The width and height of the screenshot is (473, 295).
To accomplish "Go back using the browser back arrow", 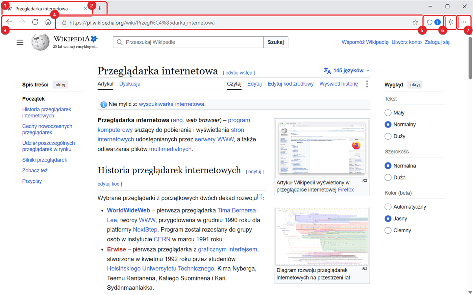I will coord(9,22).
